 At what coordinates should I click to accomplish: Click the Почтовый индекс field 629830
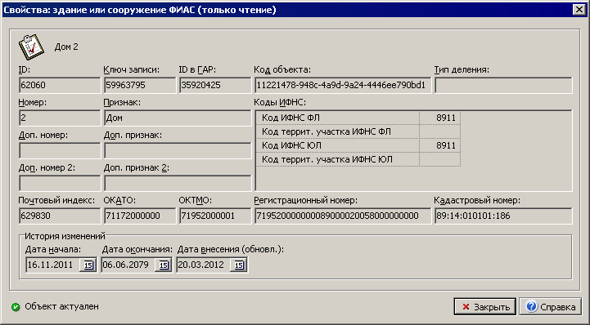coord(60,216)
